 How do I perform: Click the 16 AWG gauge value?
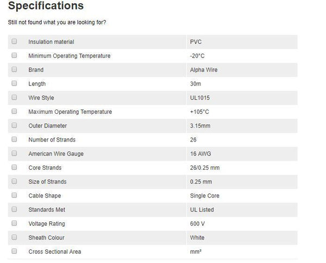(200, 154)
